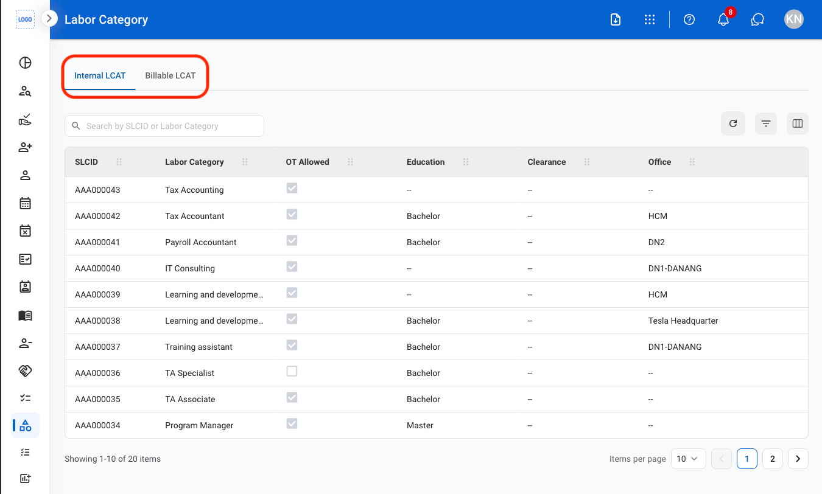Click the LOGO in the top-left corner
The image size is (822, 494).
[25, 19]
